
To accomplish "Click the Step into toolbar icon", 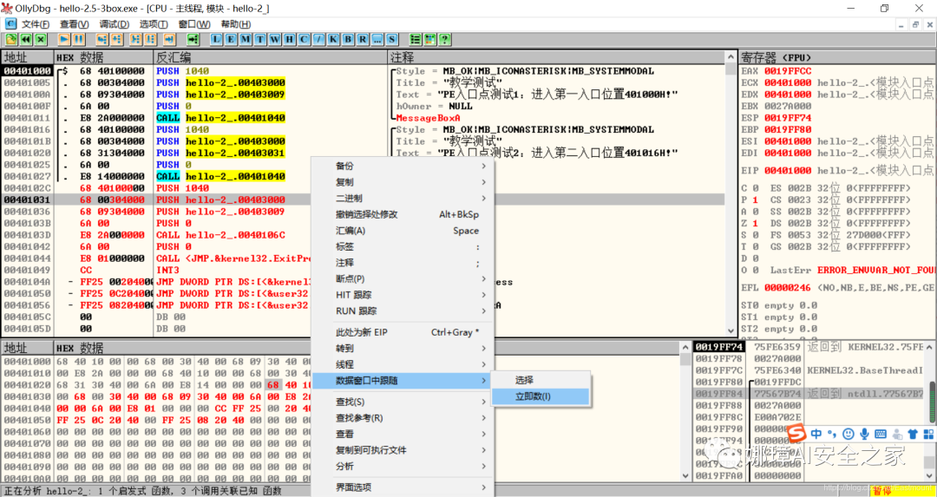I will click(102, 39).
